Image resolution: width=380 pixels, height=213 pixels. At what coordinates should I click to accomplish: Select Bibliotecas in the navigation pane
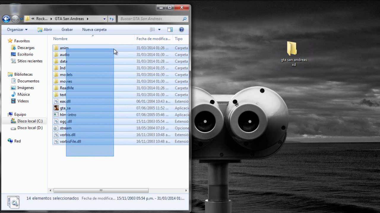23,74
